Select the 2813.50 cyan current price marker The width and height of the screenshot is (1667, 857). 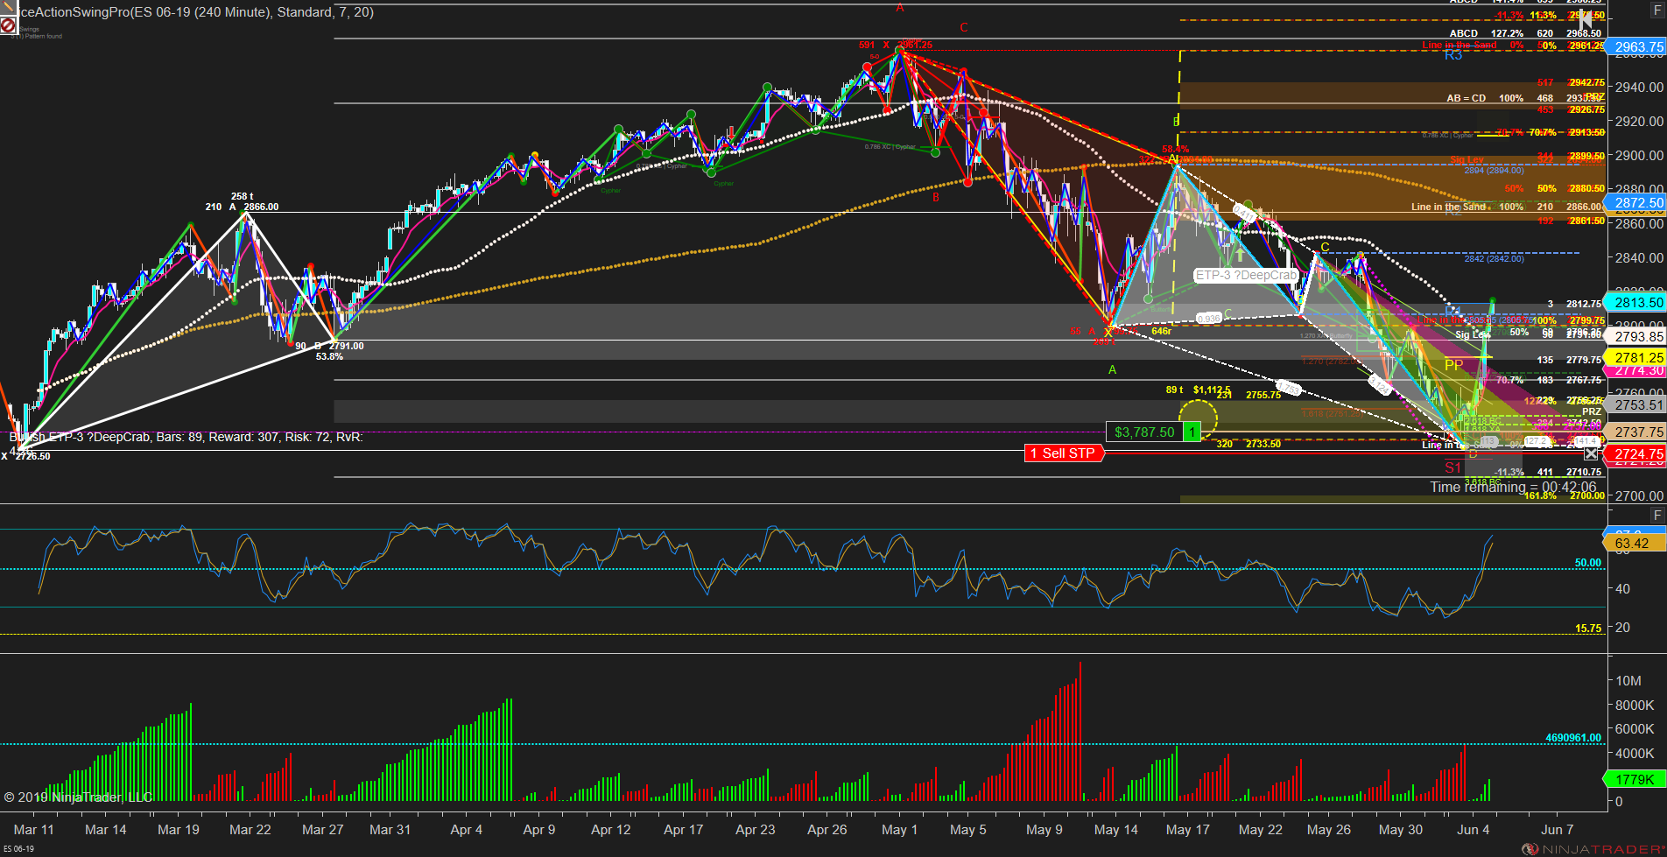[1636, 302]
